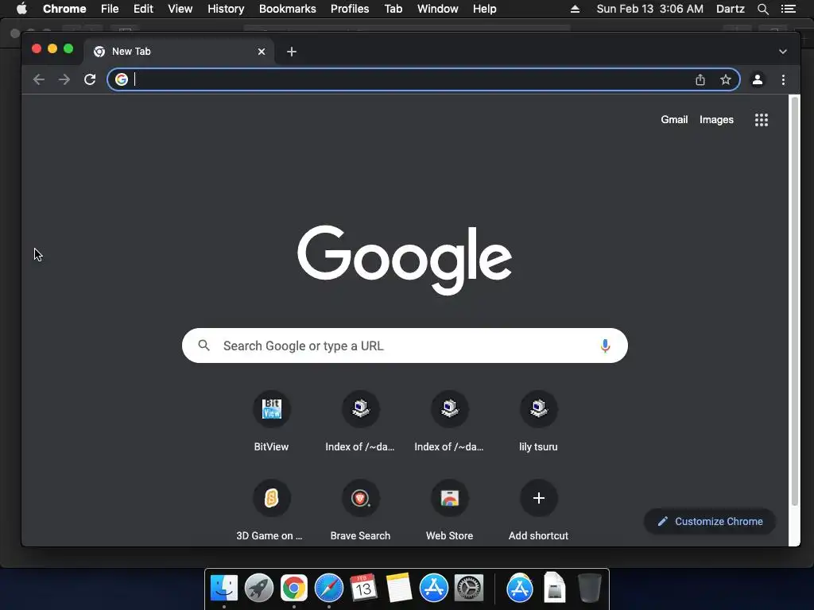814x610 pixels.
Task: Bookmark this tab with the star icon
Action: 725,79
